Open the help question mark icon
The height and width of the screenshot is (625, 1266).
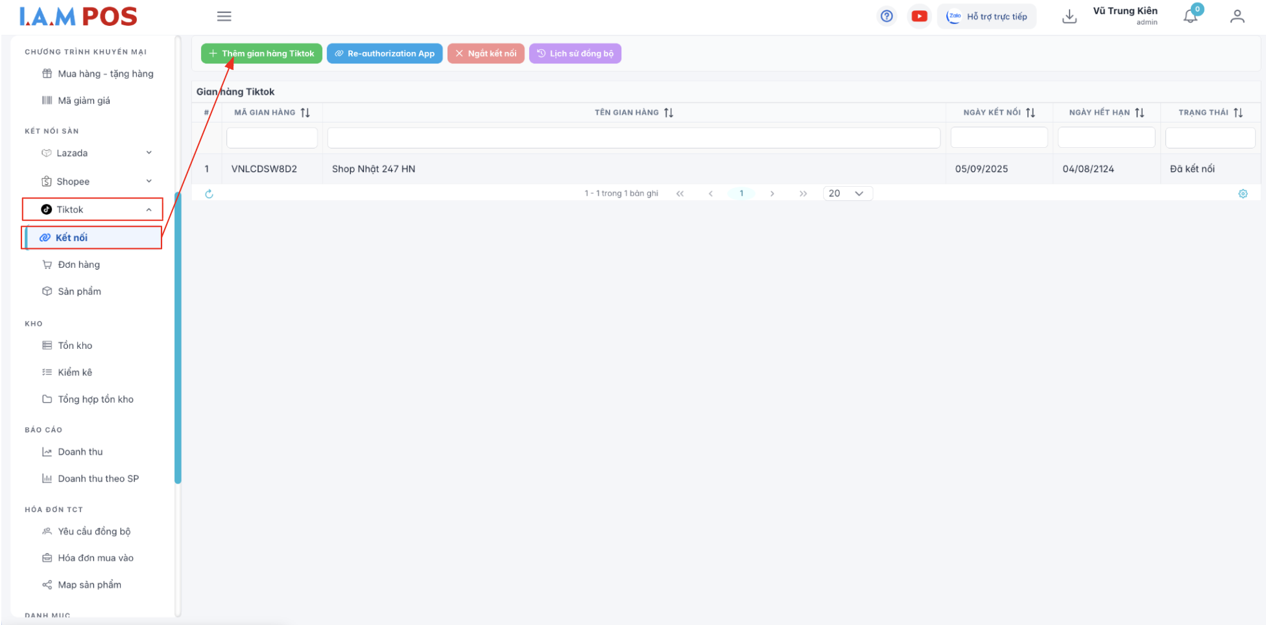pyautogui.click(x=886, y=16)
